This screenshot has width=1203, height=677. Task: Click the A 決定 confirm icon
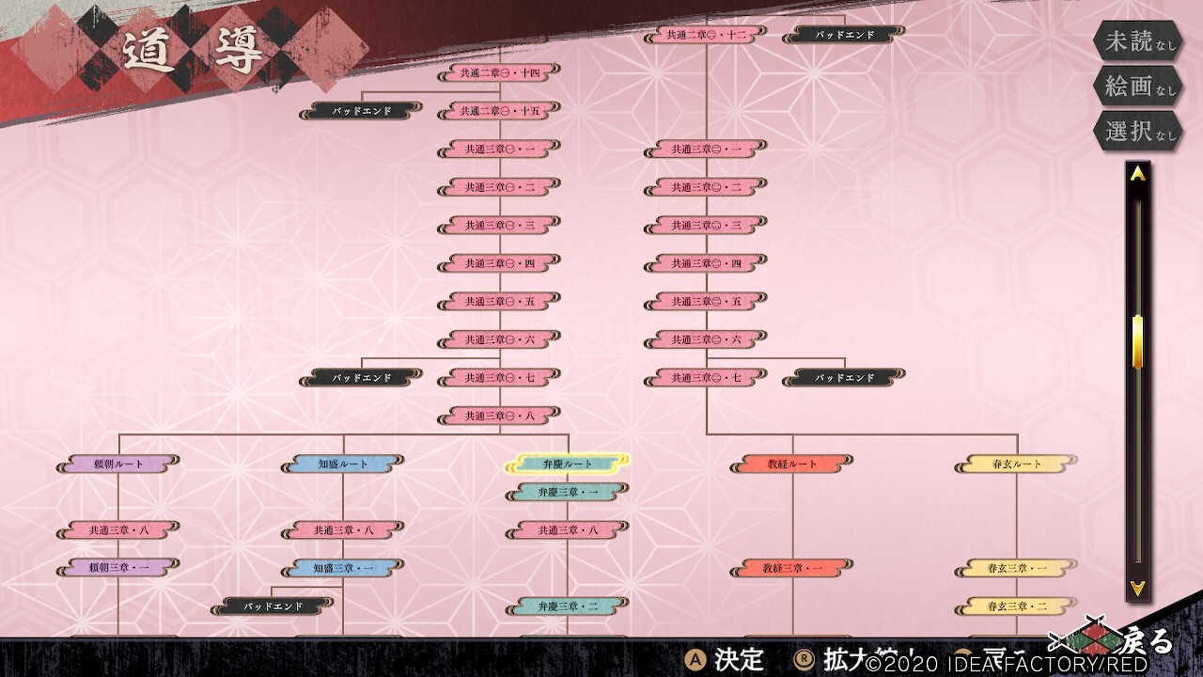[x=695, y=661]
